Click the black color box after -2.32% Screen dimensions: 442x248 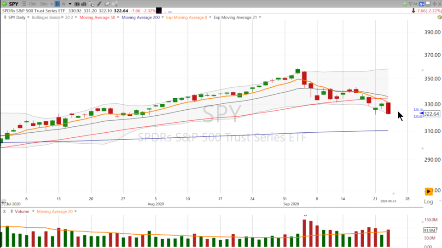tap(159, 11)
